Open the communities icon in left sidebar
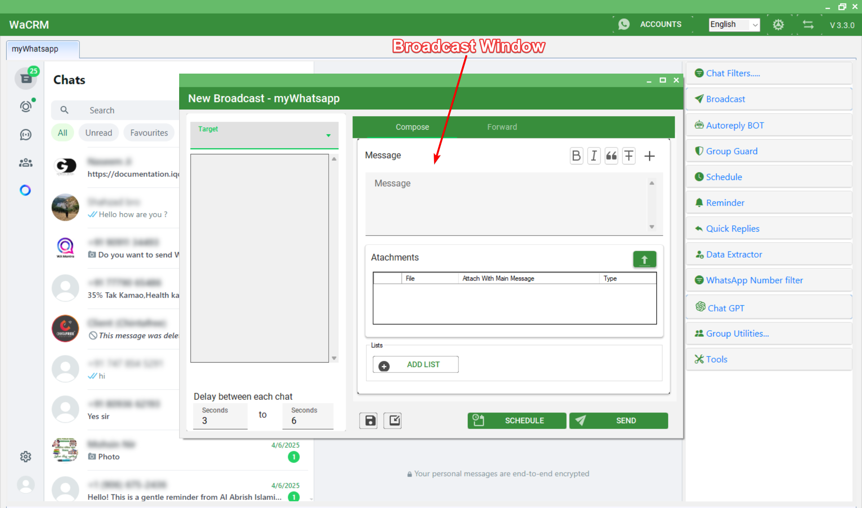 (26, 162)
